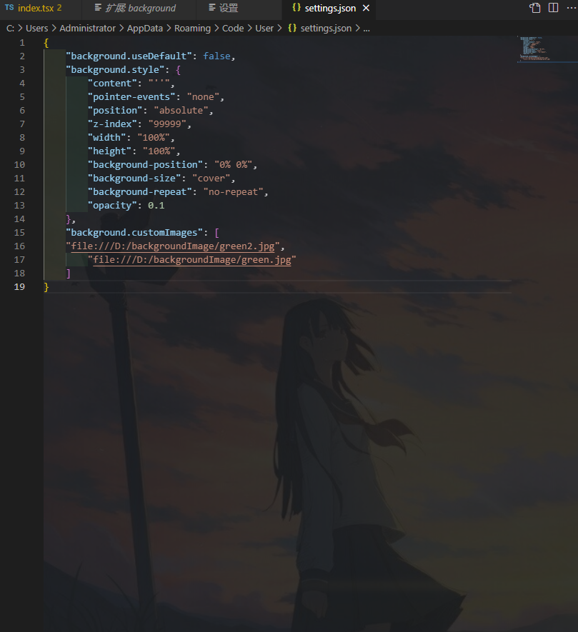Click the opening brace on line 1
This screenshot has height=632, width=578.
46,43
